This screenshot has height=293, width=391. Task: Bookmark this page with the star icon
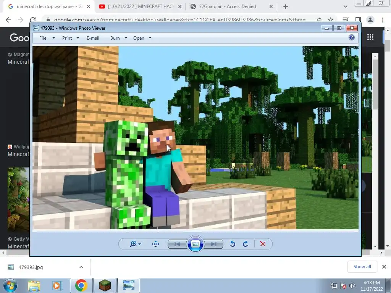tap(331, 20)
